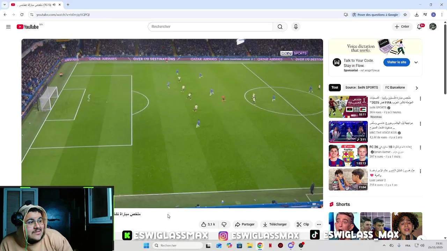This screenshot has height=251, width=447.
Task: Click the Créer button
Action: pos(402,27)
